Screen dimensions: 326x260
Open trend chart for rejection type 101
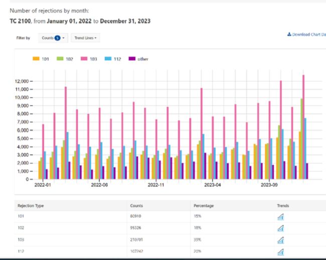(280, 216)
